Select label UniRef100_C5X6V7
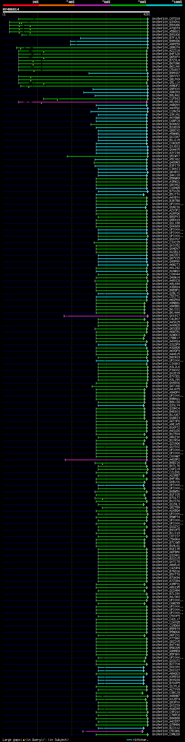The height and width of the screenshot is (742, 185). (166, 70)
